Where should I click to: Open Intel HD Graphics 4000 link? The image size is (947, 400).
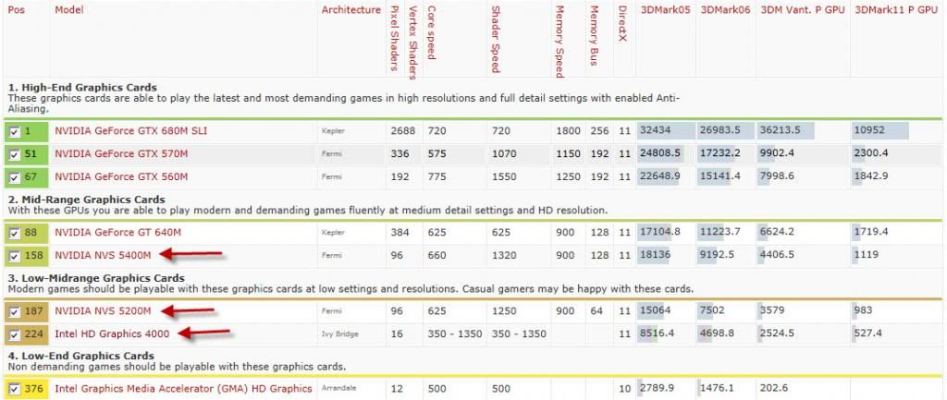pyautogui.click(x=112, y=333)
